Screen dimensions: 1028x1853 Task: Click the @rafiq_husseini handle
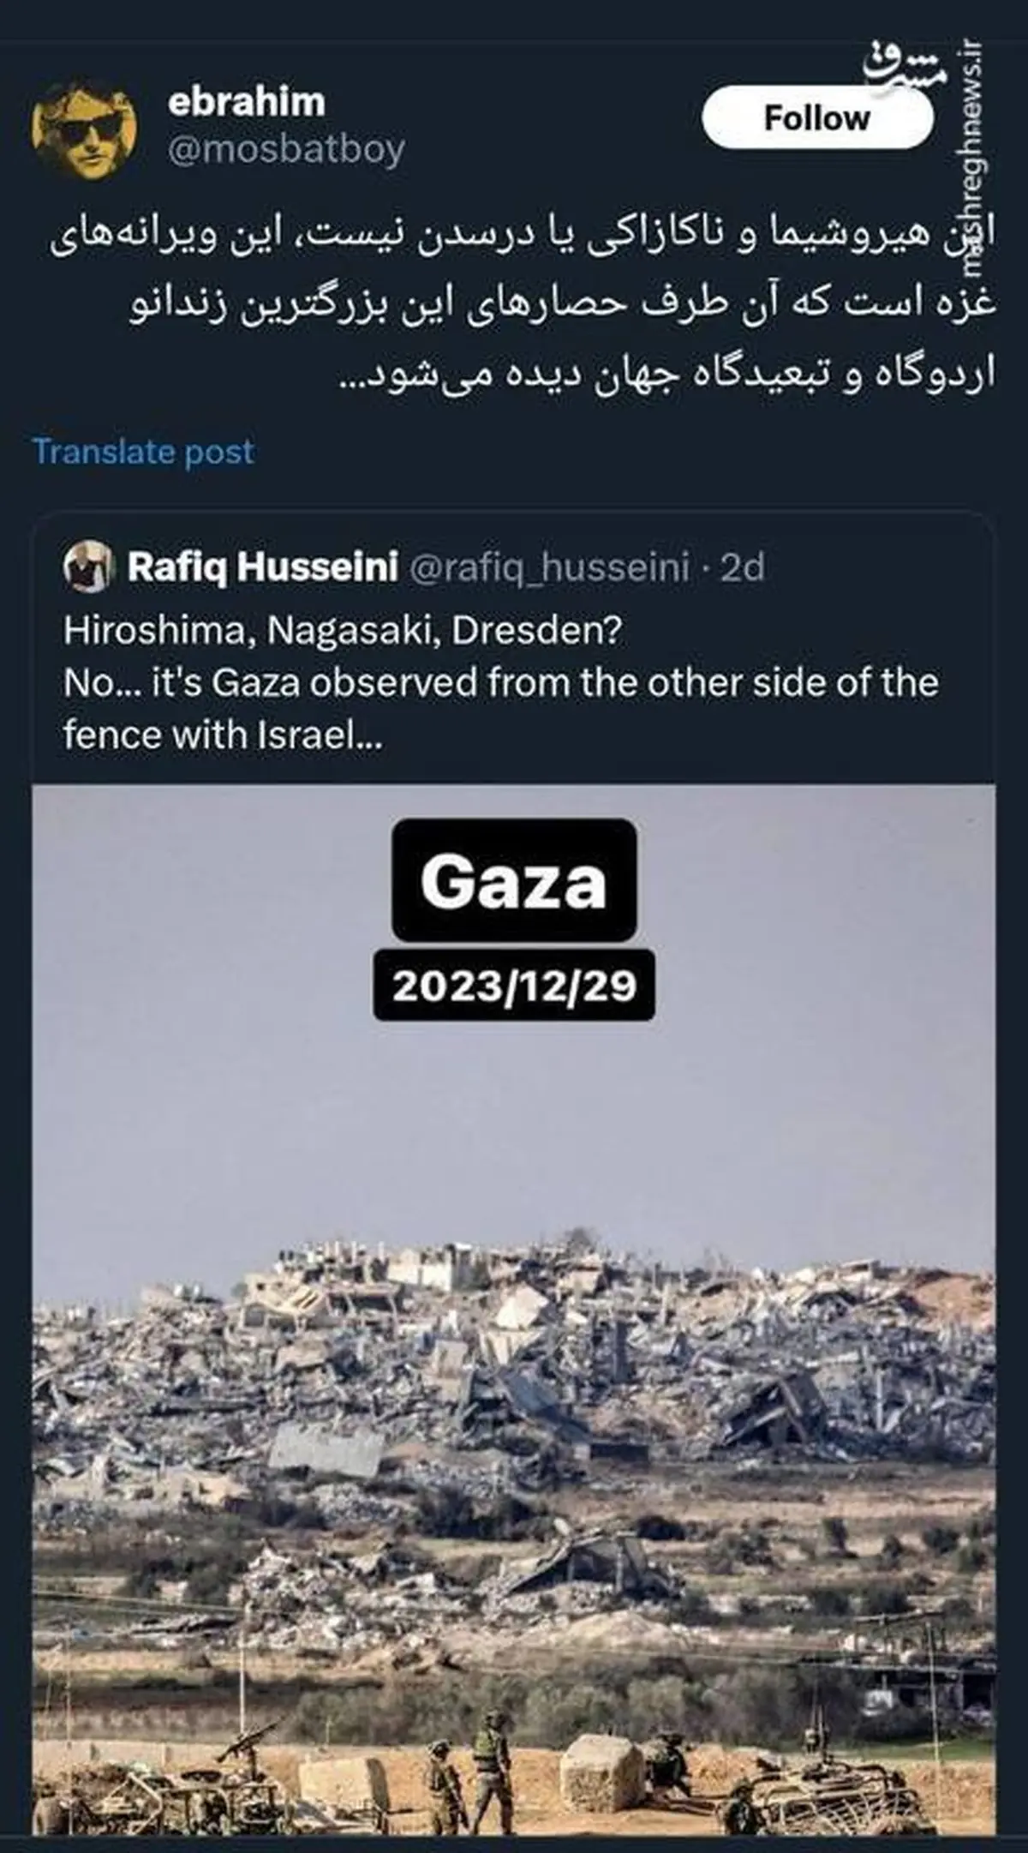tap(550, 567)
